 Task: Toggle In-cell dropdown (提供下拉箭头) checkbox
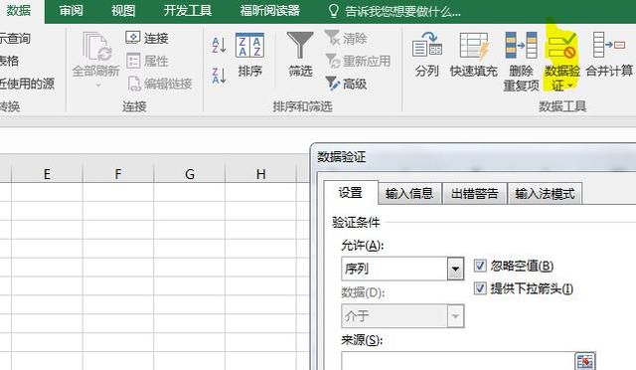pyautogui.click(x=480, y=288)
